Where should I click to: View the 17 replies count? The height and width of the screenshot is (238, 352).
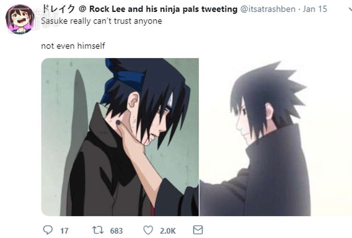(x=64, y=231)
